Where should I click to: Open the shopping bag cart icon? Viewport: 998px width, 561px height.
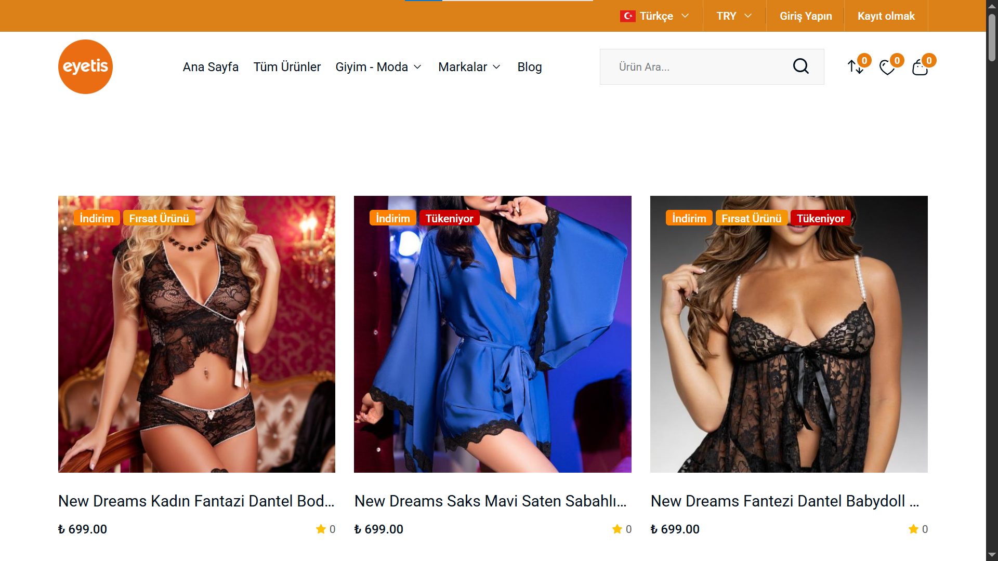920,68
